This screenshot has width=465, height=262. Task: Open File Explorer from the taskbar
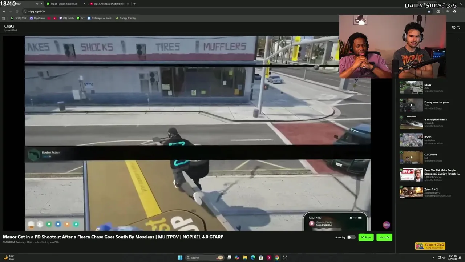click(x=245, y=258)
